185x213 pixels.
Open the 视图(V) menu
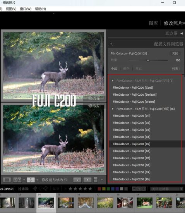point(11,9)
